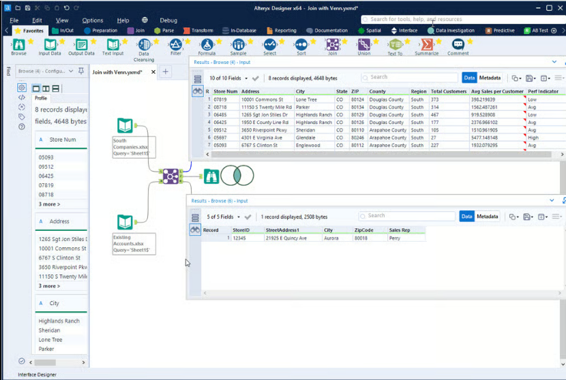566x380 pixels.
Task: Toggle Metadata view in Browse (4) results
Action: tap(490, 78)
